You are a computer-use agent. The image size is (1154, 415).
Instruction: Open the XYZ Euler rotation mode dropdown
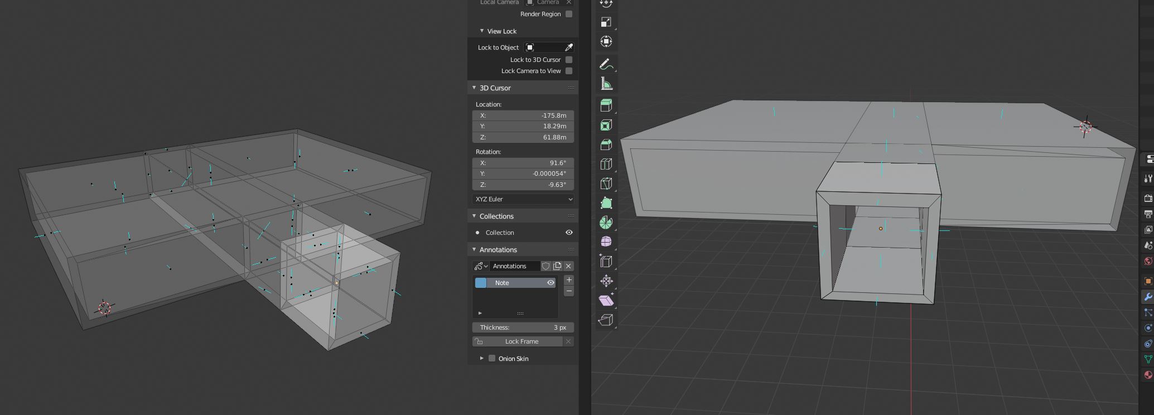pos(523,199)
